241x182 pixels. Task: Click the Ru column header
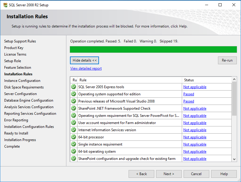[x=74, y=80]
